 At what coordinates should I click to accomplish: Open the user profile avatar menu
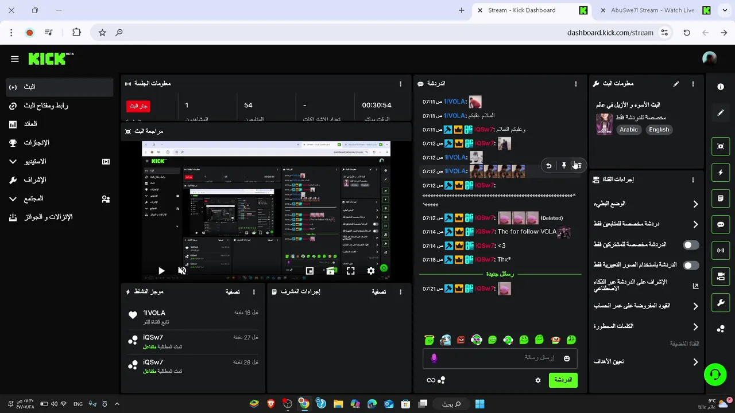(710, 59)
